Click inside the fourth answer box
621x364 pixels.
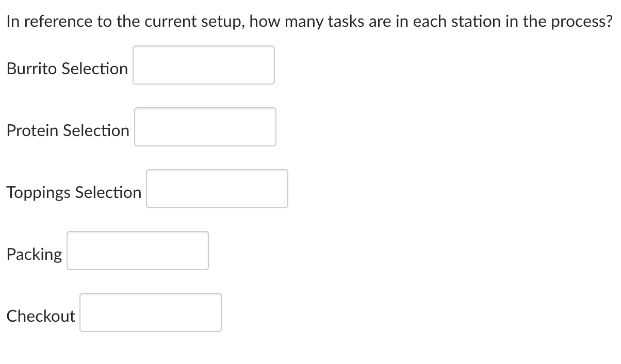coord(137,251)
